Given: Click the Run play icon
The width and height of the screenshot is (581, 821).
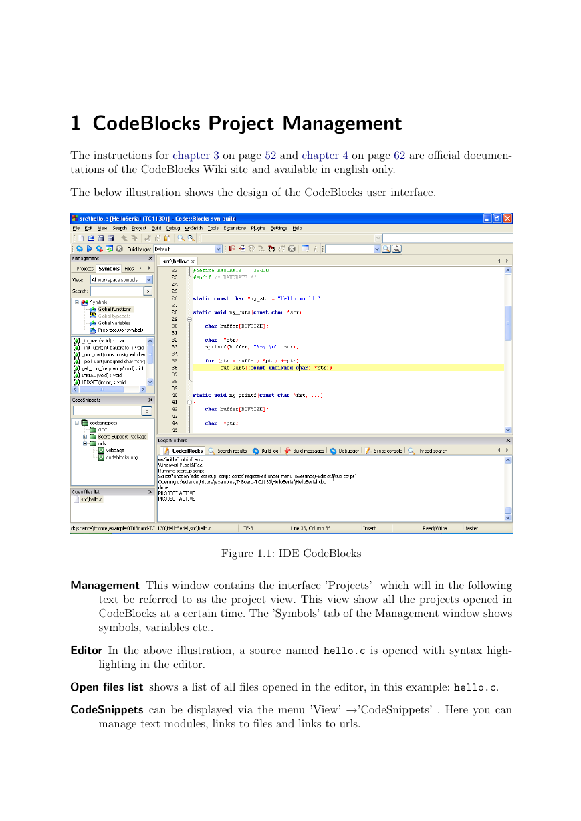Looking at the screenshot, I should pyautogui.click(x=90, y=249).
